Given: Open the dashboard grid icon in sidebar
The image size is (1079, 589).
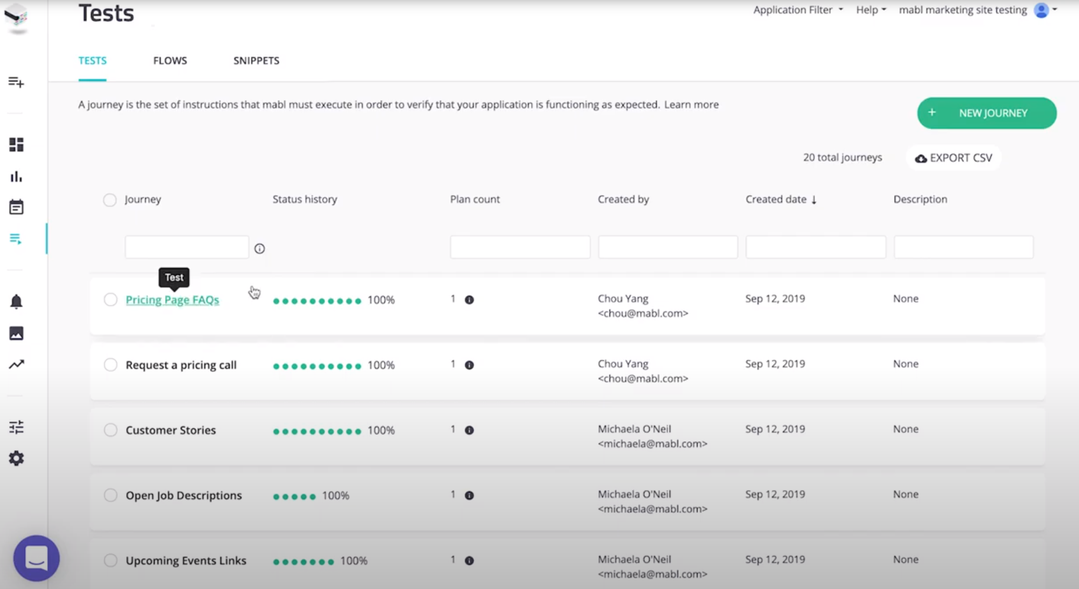Looking at the screenshot, I should click(17, 145).
